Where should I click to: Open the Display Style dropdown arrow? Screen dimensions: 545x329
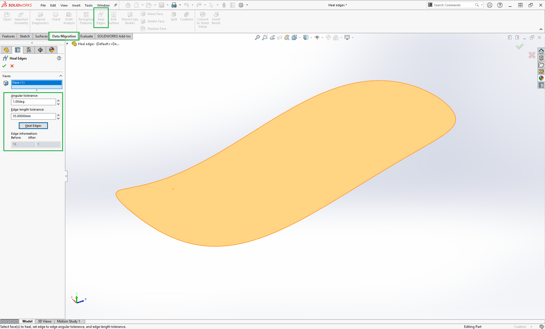coord(311,37)
